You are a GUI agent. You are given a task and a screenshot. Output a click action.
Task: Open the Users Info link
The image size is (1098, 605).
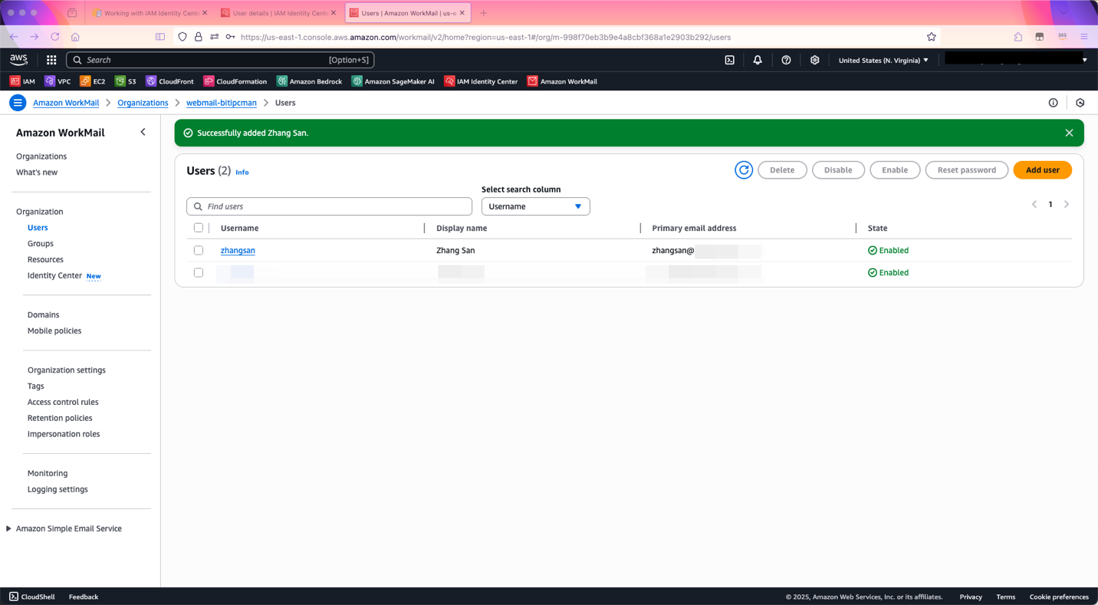point(242,173)
